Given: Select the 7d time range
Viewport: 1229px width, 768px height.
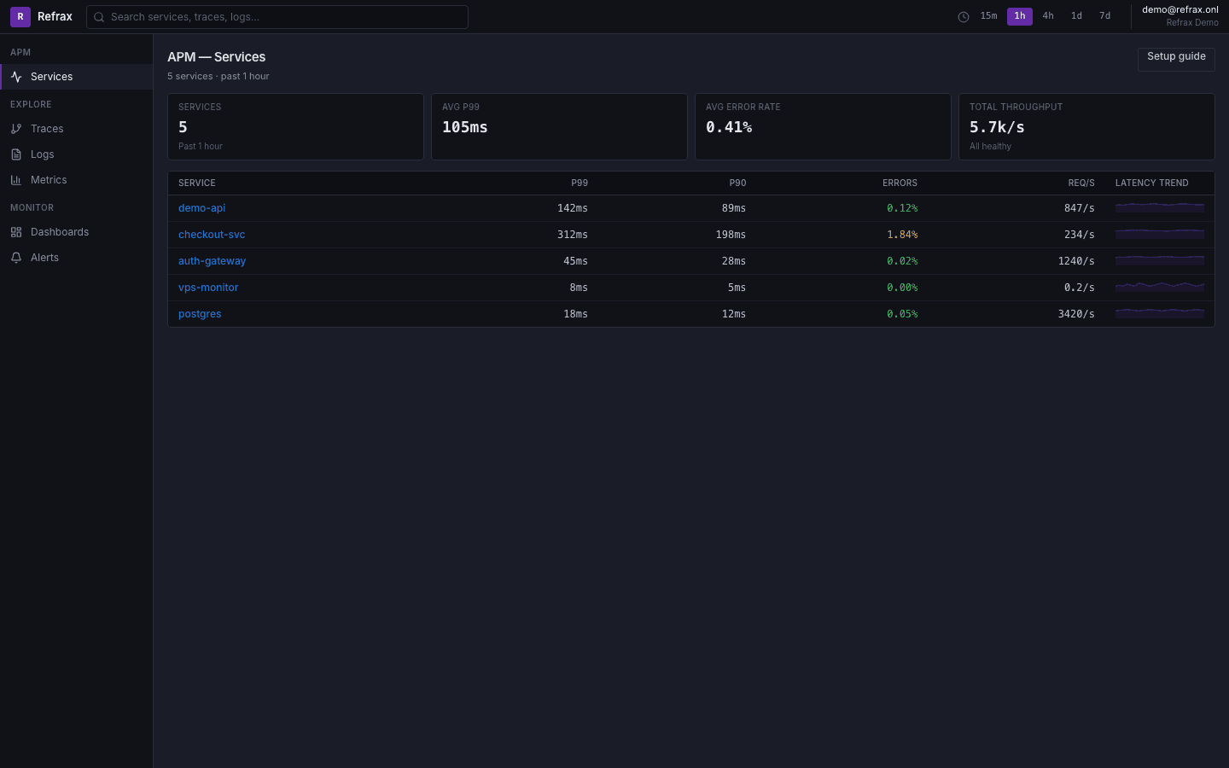Looking at the screenshot, I should [1104, 16].
